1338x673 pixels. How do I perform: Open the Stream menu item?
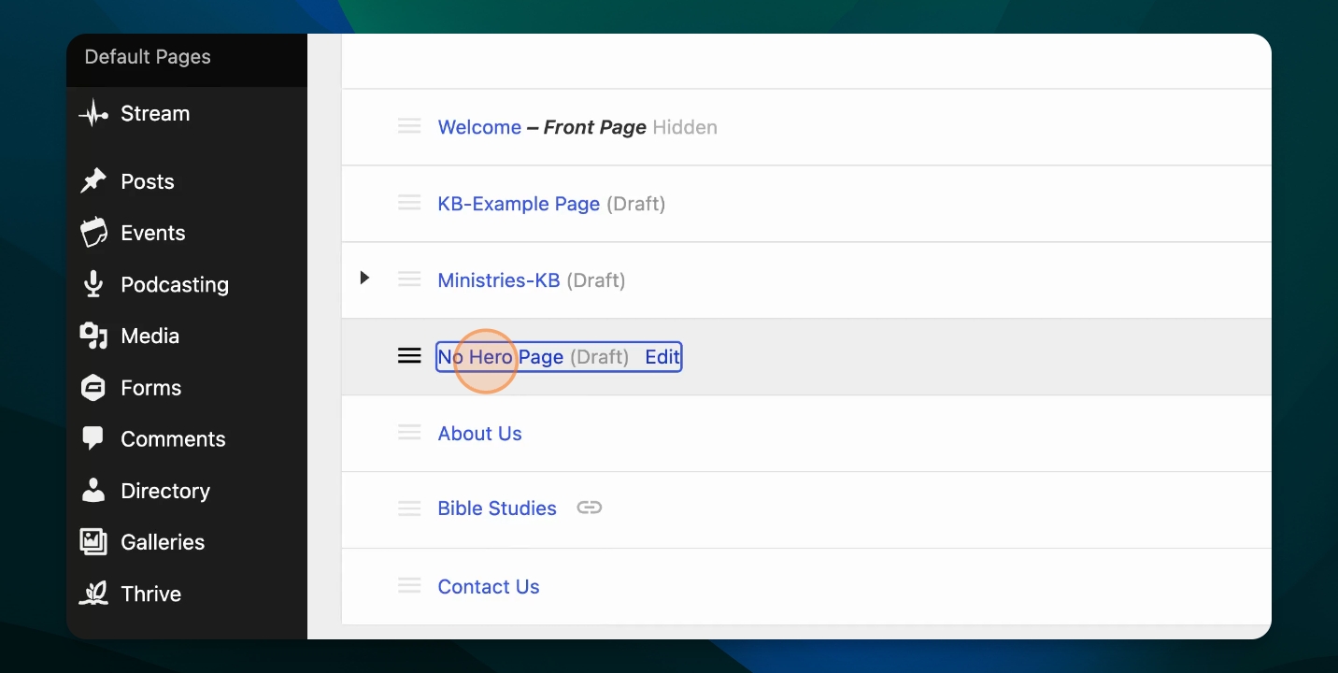[x=155, y=114]
